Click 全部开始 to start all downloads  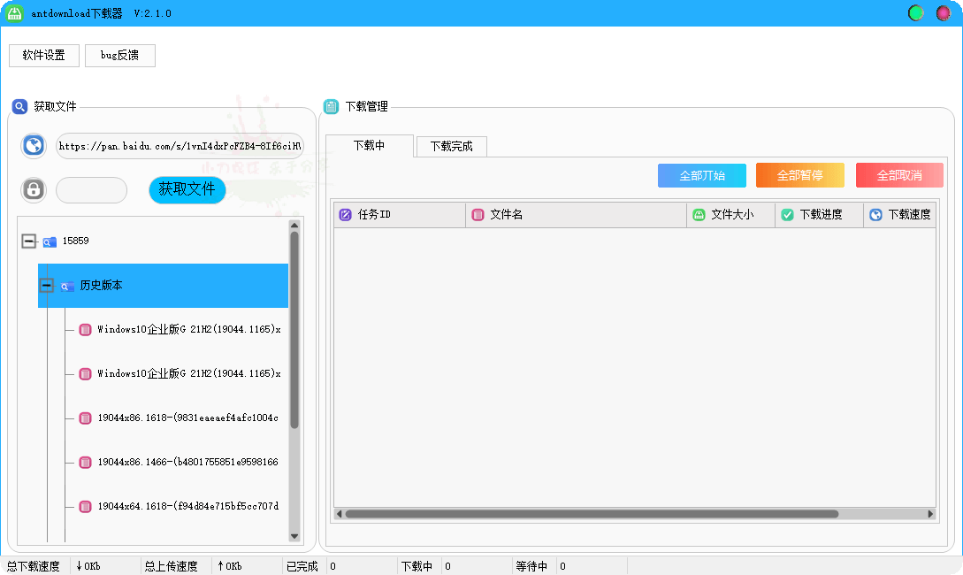click(x=701, y=174)
